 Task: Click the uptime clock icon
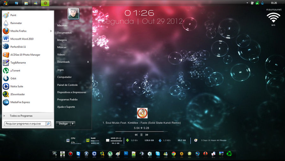196,140
